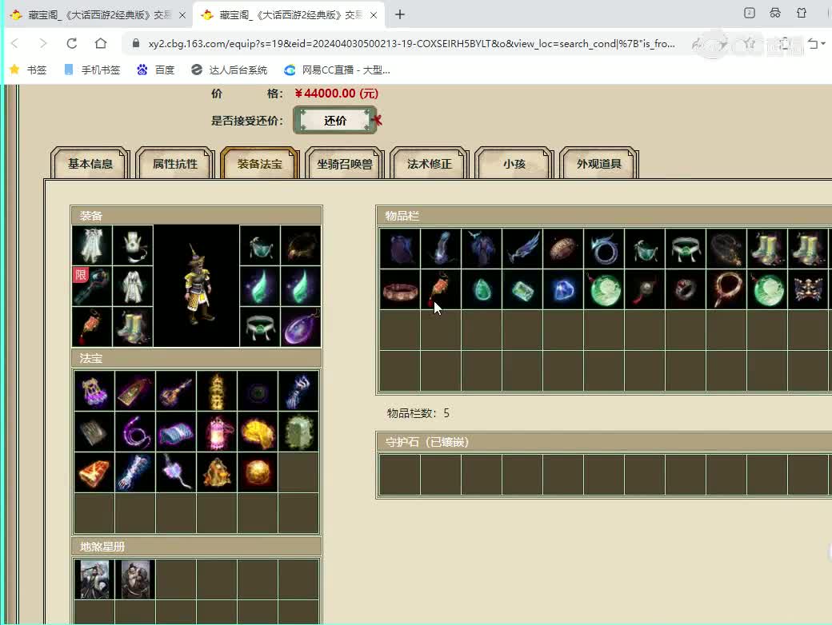Click the address bar URL field
Viewport: 832px width, 625px height.
click(411, 43)
